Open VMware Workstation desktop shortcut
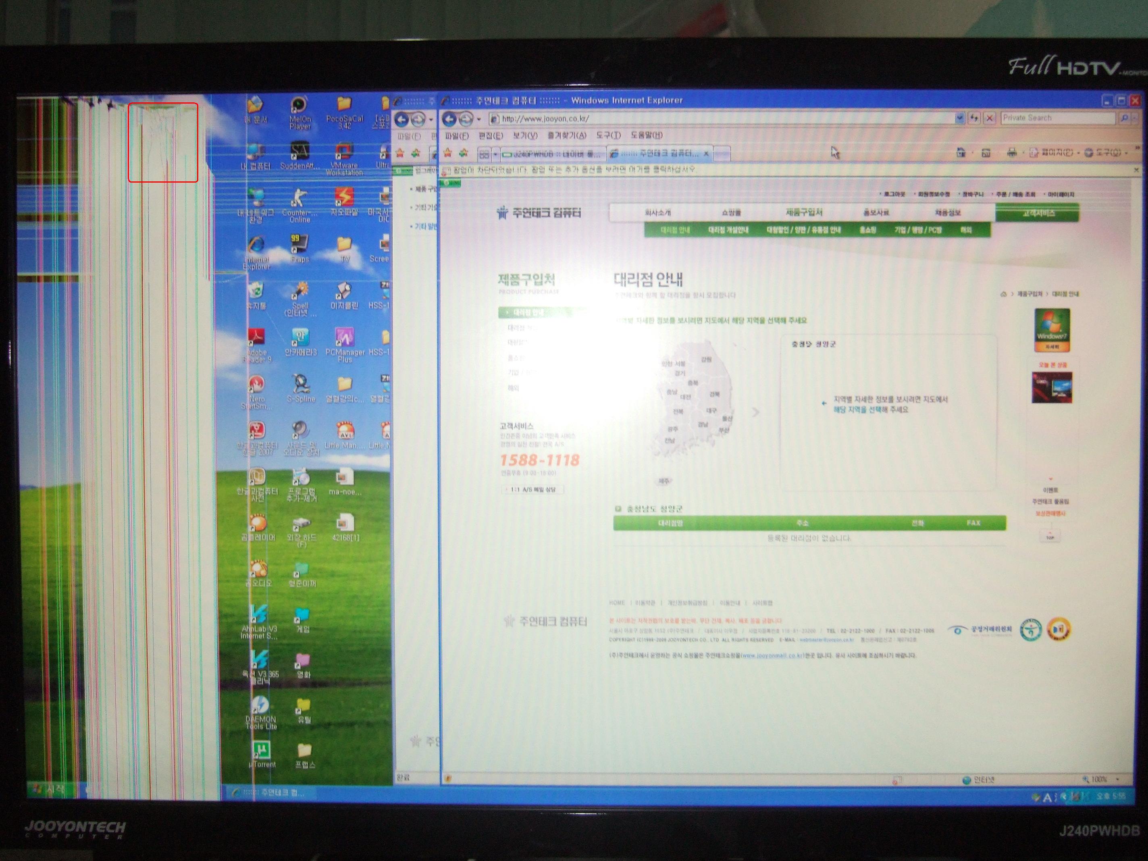1148x861 pixels. pos(344,159)
